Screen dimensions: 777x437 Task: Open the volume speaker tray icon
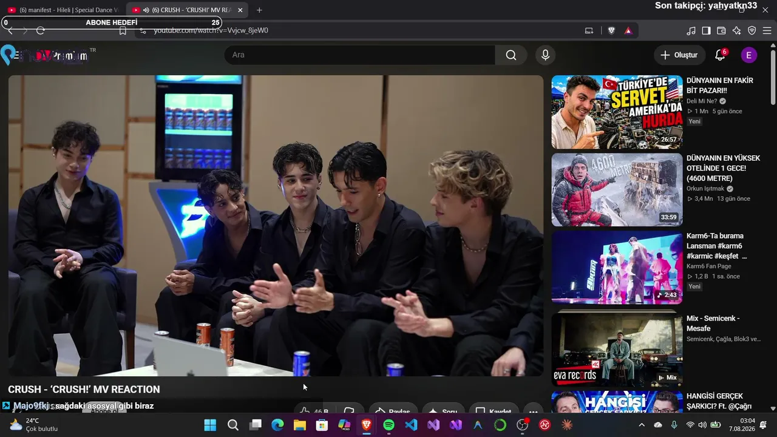(702, 425)
